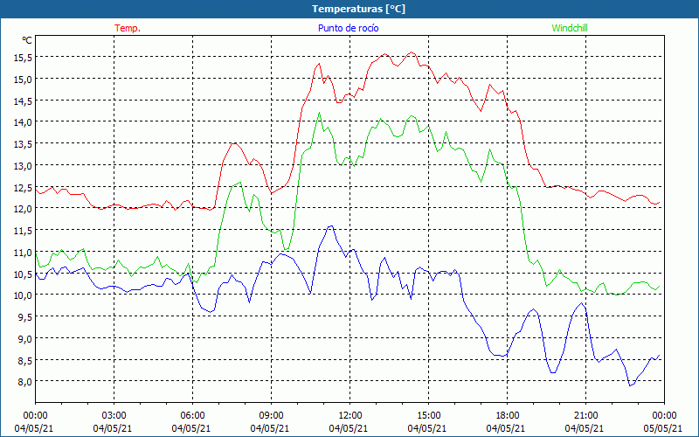Click the 12,5 y-axis value

point(22,188)
